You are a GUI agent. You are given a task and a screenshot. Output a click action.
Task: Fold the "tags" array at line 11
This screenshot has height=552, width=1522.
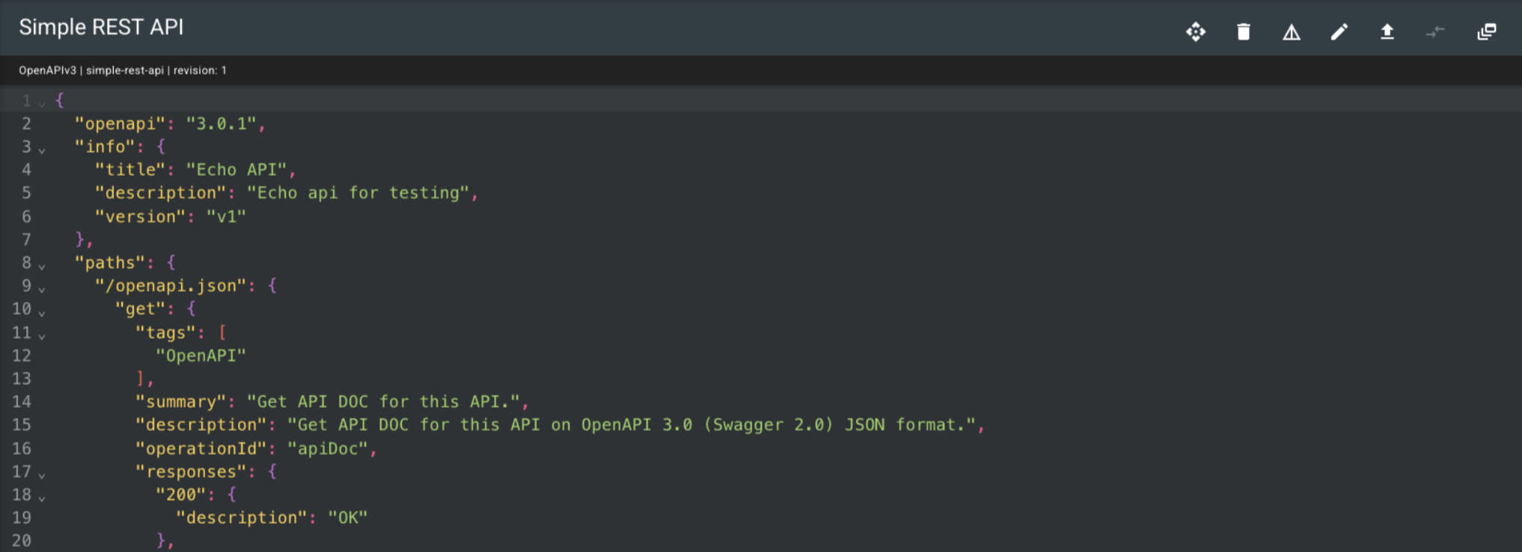click(x=42, y=336)
